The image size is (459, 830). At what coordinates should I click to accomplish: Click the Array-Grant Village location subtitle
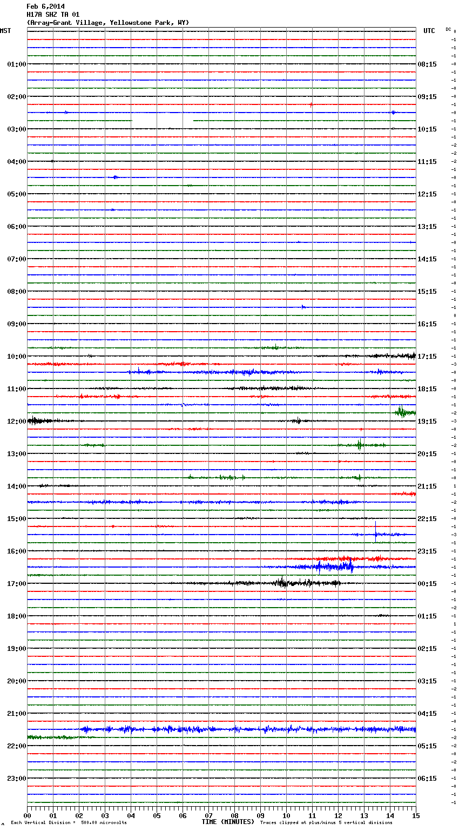108,23
